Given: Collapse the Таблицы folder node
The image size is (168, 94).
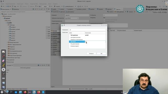Looking at the screenshot, I should click(x=7, y=25).
